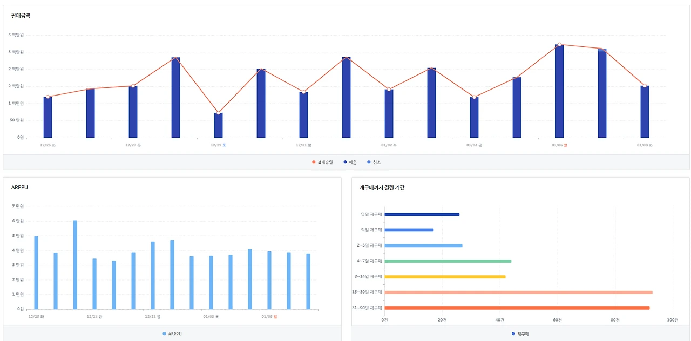Click the first ARPPU bar for 12/25 화
Screen dimensions: 691x341
[x=36, y=272]
